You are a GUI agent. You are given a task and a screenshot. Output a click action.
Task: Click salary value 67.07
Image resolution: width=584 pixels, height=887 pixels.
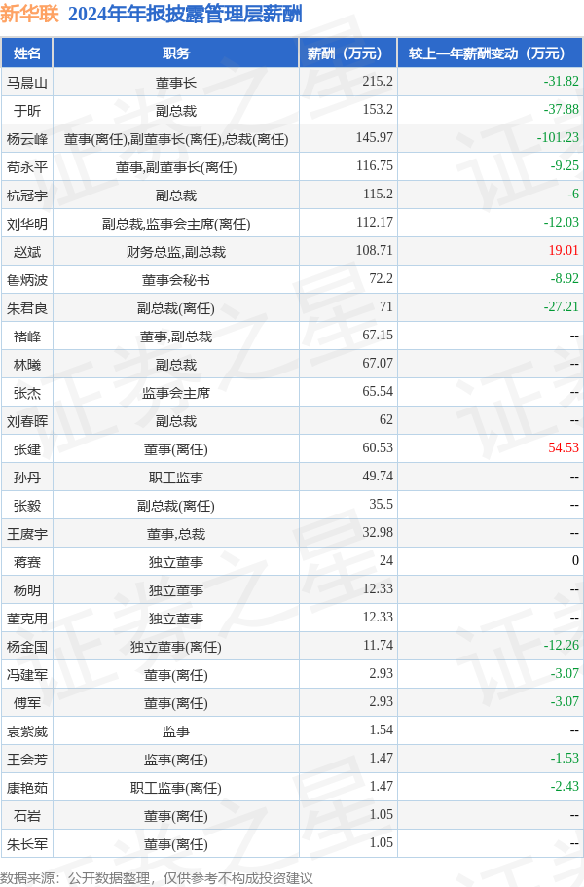pos(378,363)
